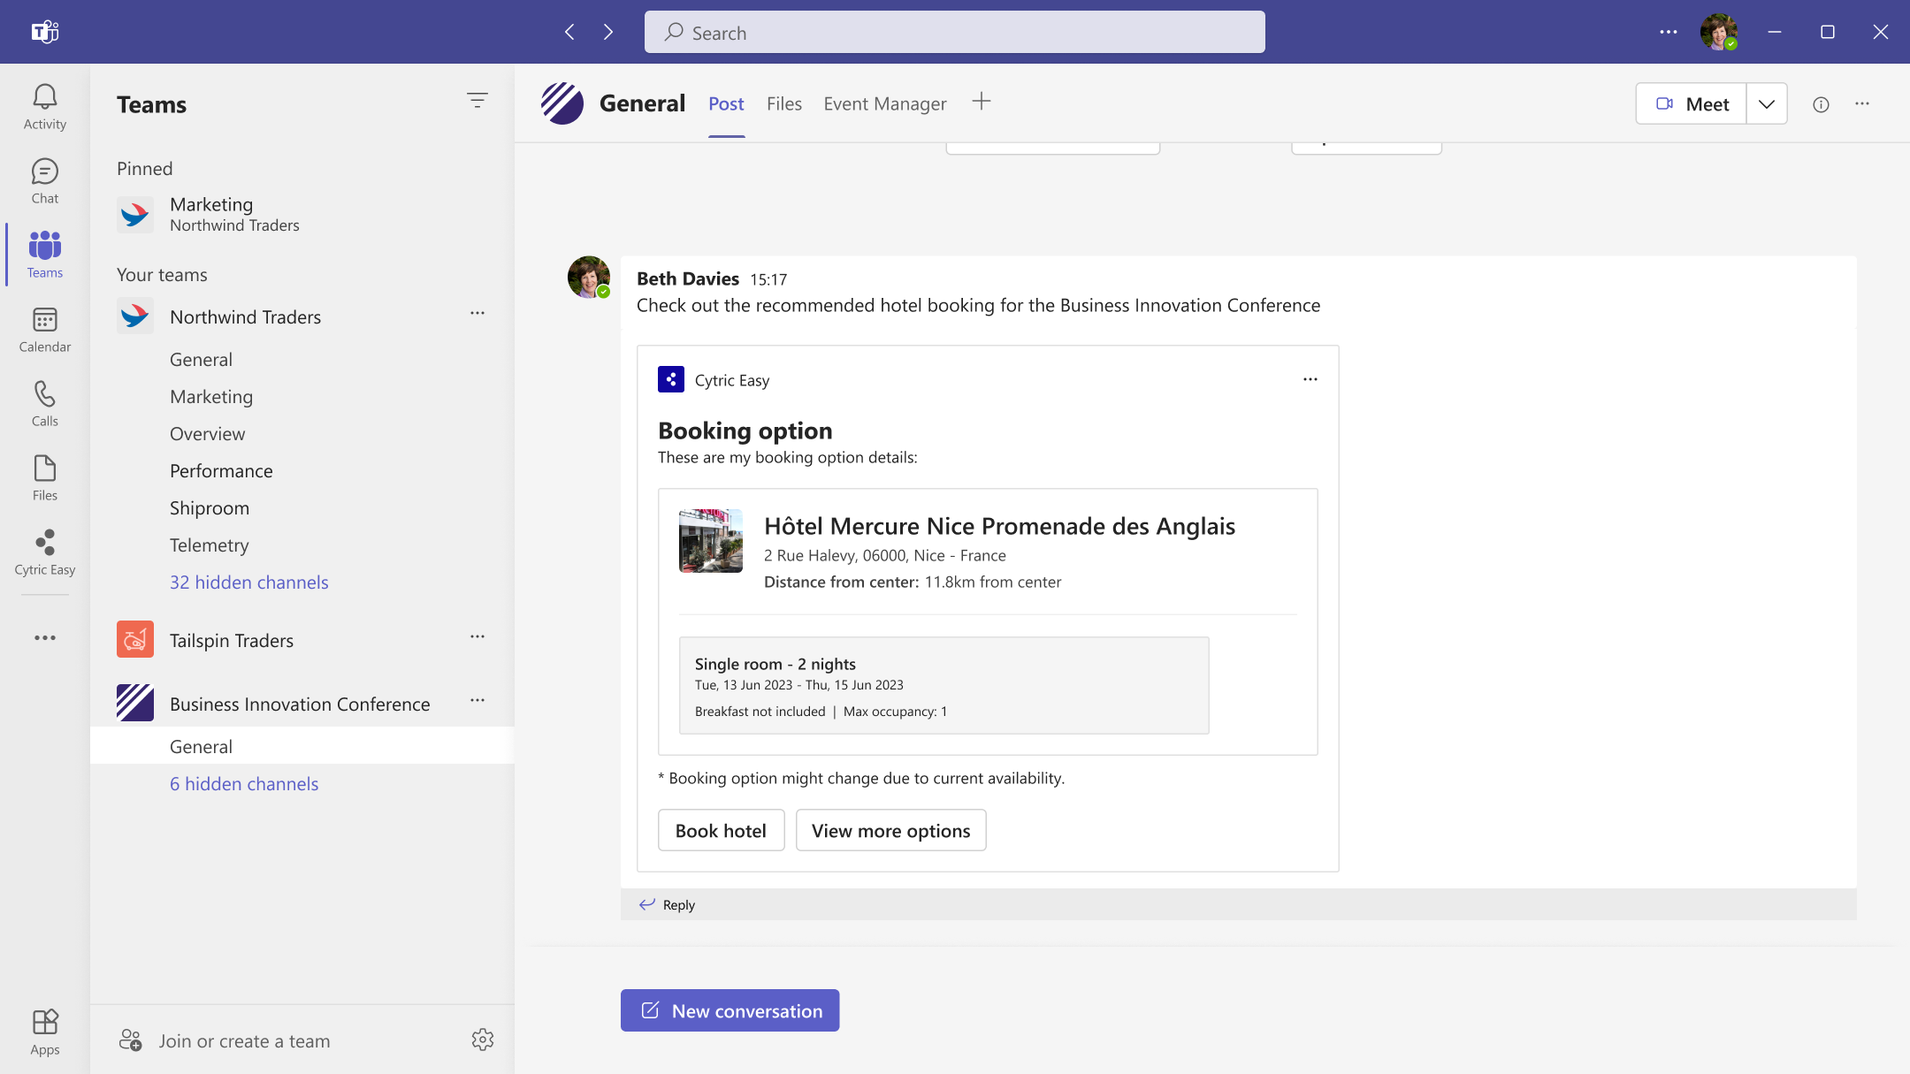This screenshot has width=1910, height=1074.
Task: Open Chat in left rail
Action: point(44,180)
